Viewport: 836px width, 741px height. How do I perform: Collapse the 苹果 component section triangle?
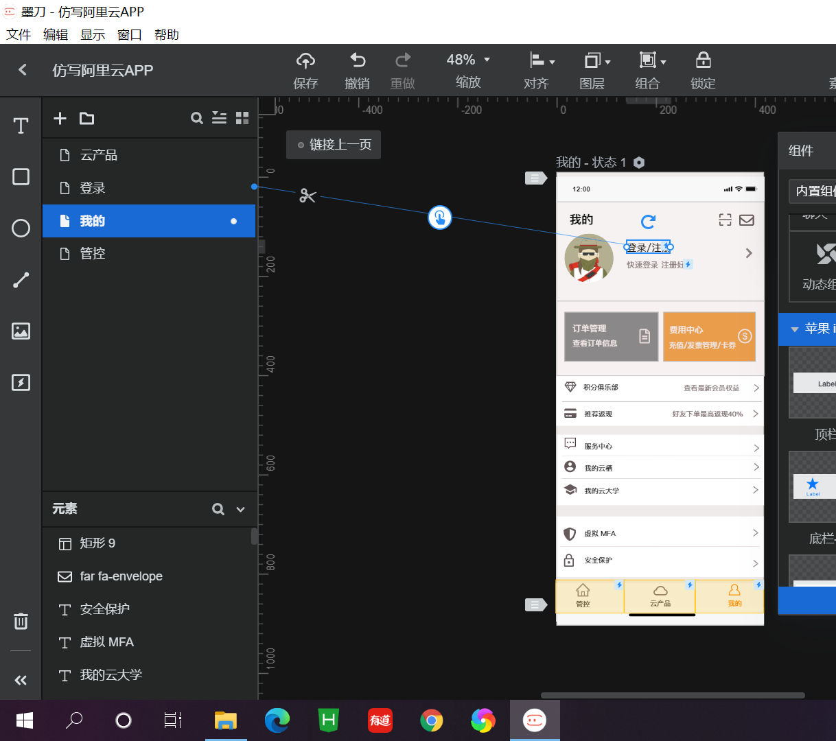[795, 329]
